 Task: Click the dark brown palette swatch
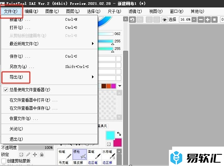tap(104, 86)
